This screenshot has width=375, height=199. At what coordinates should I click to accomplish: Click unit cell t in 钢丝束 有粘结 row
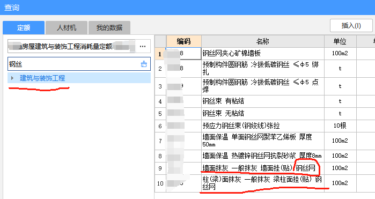340,101
